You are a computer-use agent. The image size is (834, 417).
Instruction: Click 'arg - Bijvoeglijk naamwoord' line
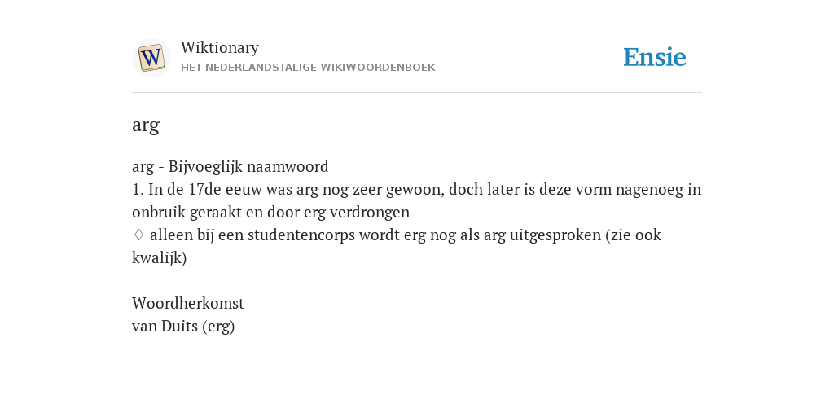(230, 167)
